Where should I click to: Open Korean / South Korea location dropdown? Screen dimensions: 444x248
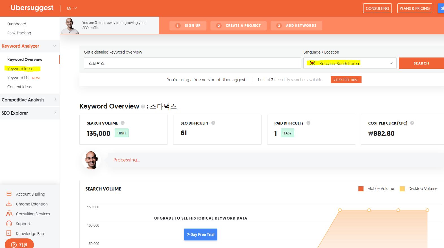click(350, 63)
